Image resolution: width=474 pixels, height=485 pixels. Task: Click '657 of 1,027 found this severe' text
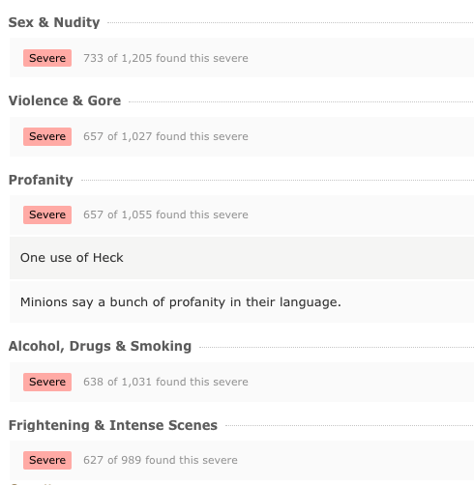165,136
